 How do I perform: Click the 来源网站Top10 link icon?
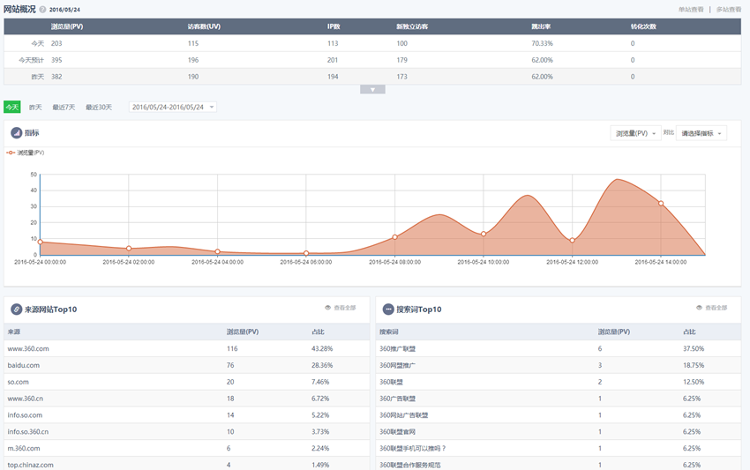[16, 310]
